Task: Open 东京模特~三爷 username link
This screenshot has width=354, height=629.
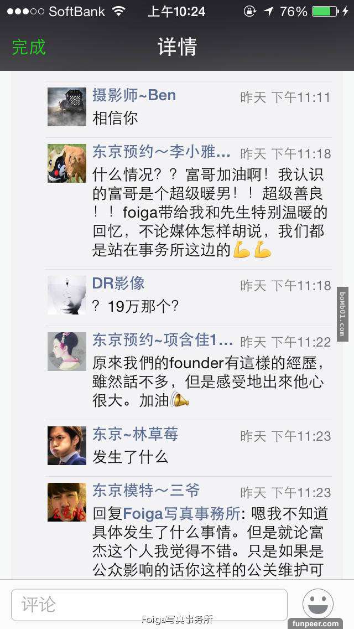Action: [x=147, y=491]
